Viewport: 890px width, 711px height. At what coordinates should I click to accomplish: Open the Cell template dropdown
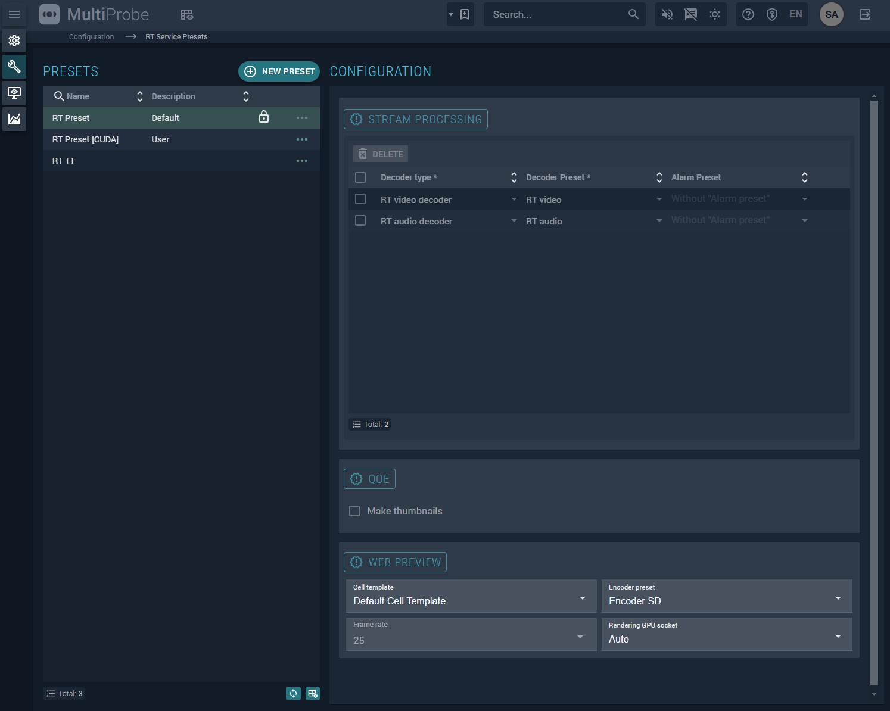471,596
